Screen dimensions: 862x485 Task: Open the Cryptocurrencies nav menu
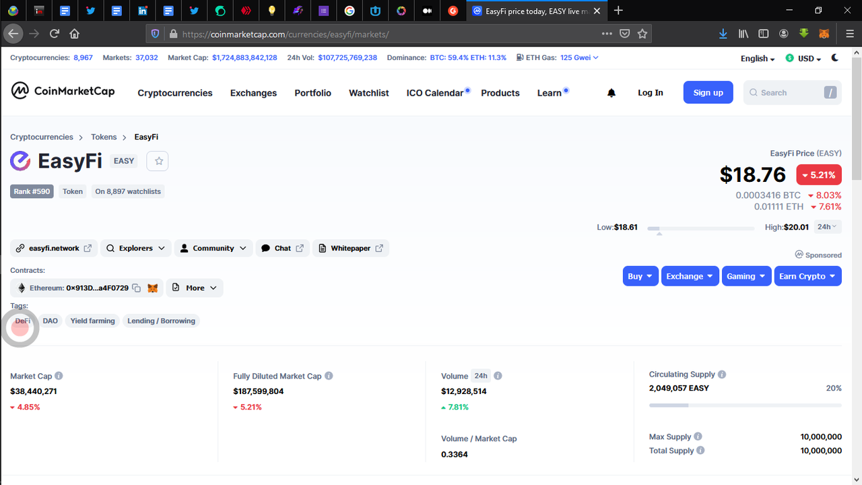coord(175,93)
